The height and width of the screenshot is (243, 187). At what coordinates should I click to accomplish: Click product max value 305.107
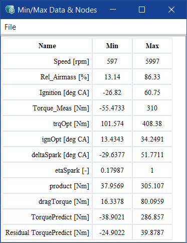point(152,186)
